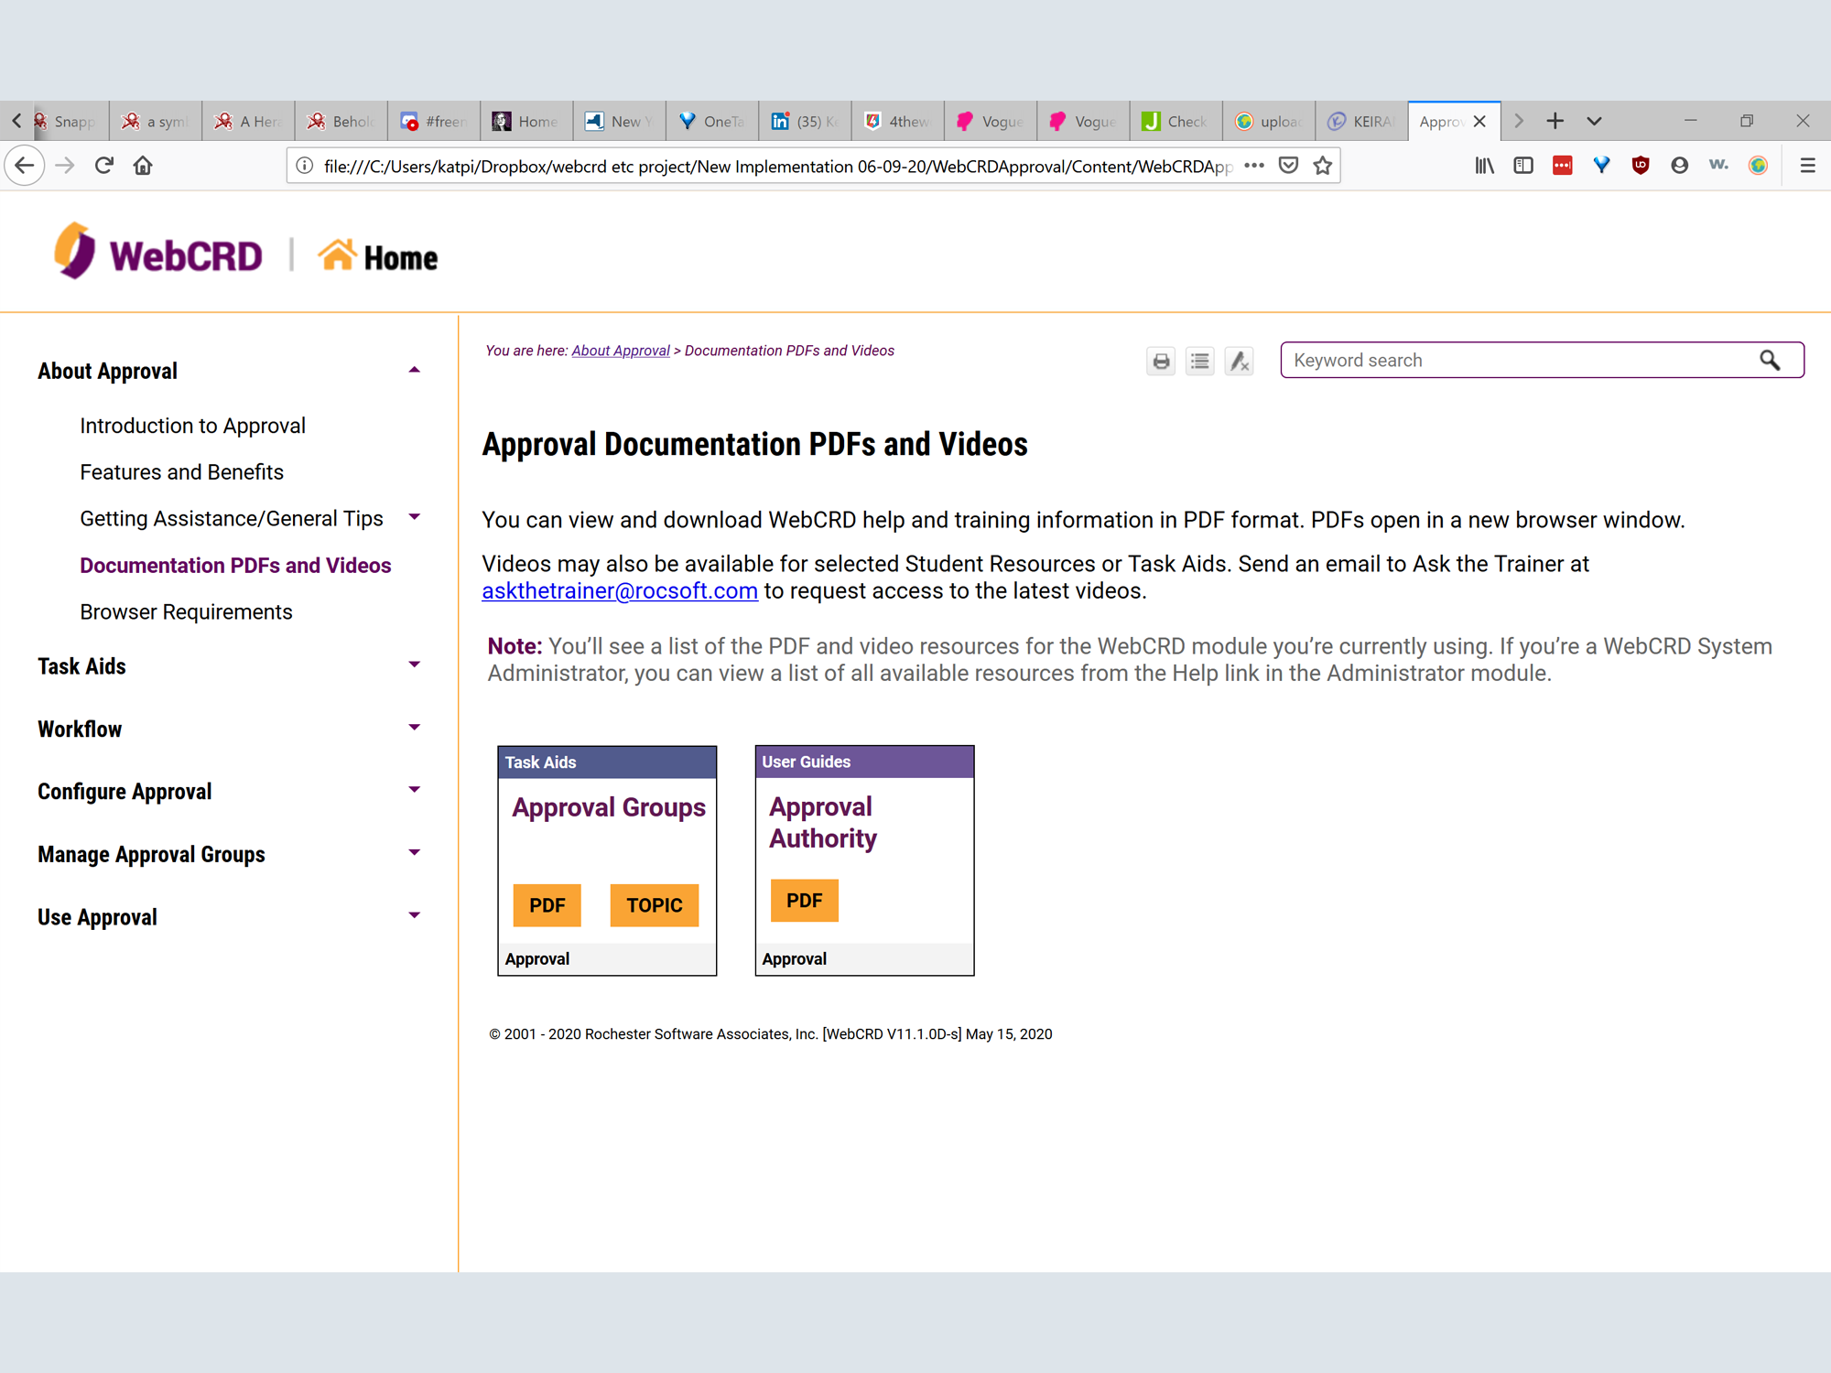Toggle the Getting Assistance/General Tips item
Image resolution: width=1831 pixels, height=1373 pixels.
416,516
